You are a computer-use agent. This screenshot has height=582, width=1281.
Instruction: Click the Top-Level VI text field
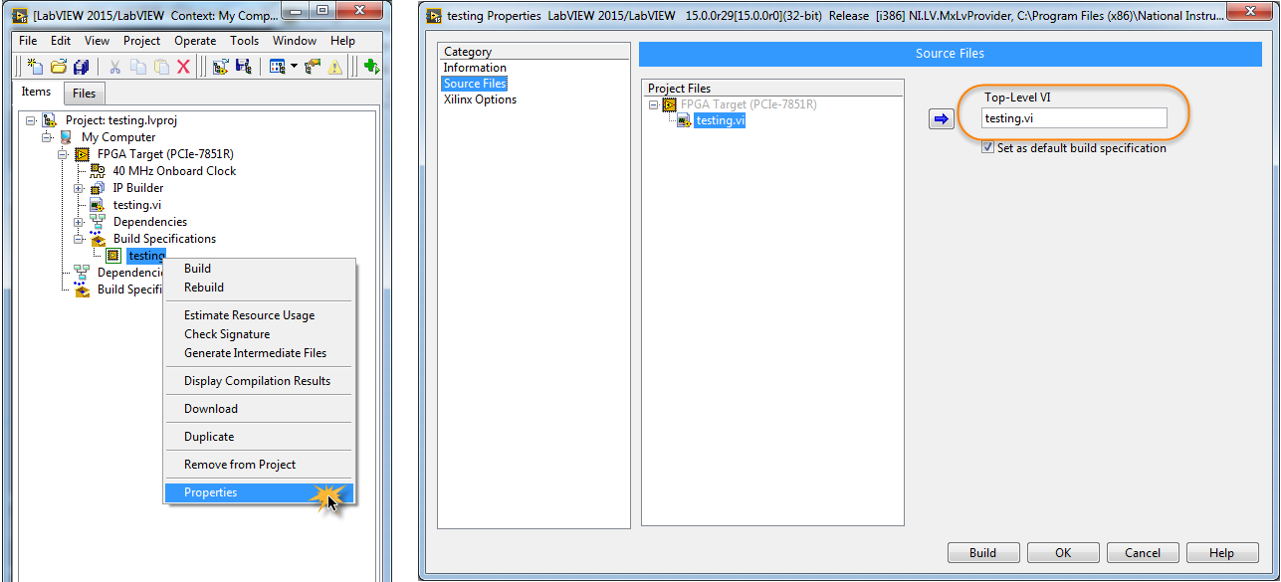coord(1074,118)
